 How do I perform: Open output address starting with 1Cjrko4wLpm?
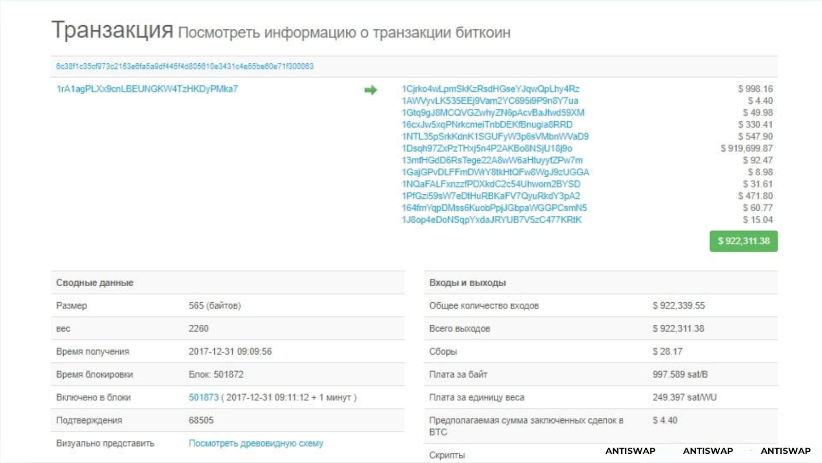coord(490,89)
